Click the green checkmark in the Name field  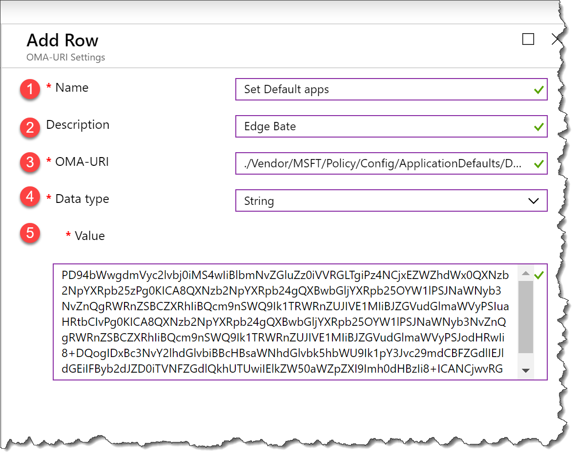coord(538,89)
